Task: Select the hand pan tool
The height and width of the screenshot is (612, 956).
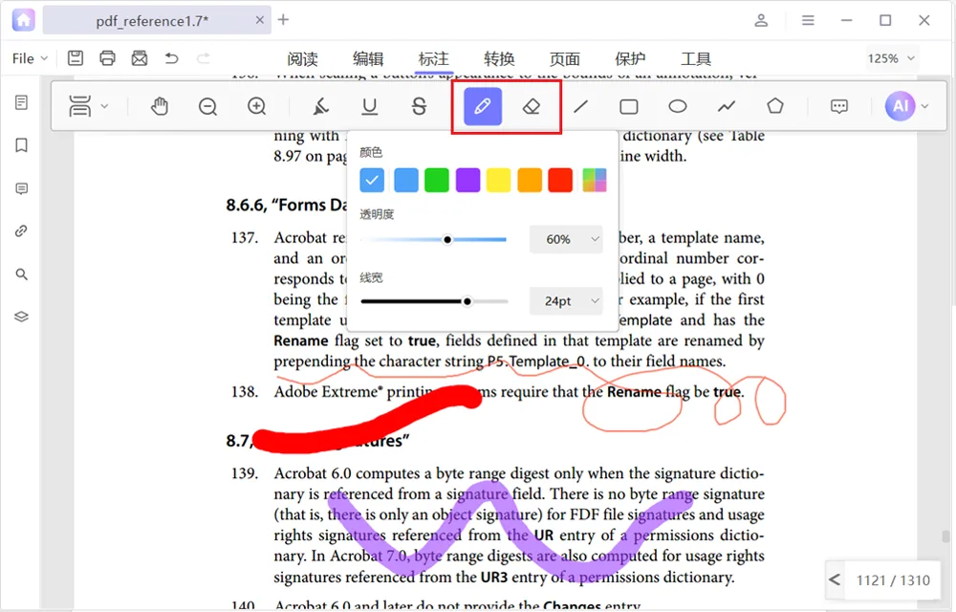Action: click(x=159, y=107)
